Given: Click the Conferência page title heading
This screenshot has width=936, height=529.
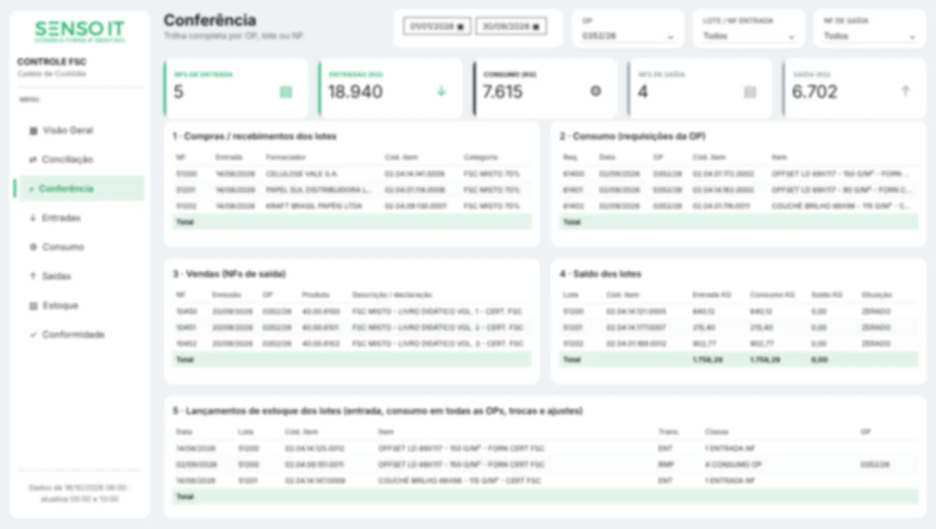Looking at the screenshot, I should click(210, 20).
